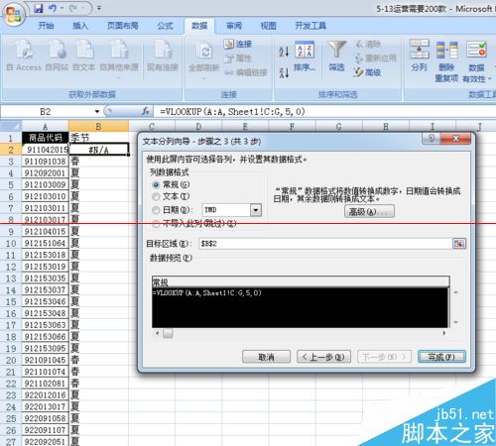Select the General (常规) format radio
This screenshot has width=496, height=446.
tap(156, 184)
